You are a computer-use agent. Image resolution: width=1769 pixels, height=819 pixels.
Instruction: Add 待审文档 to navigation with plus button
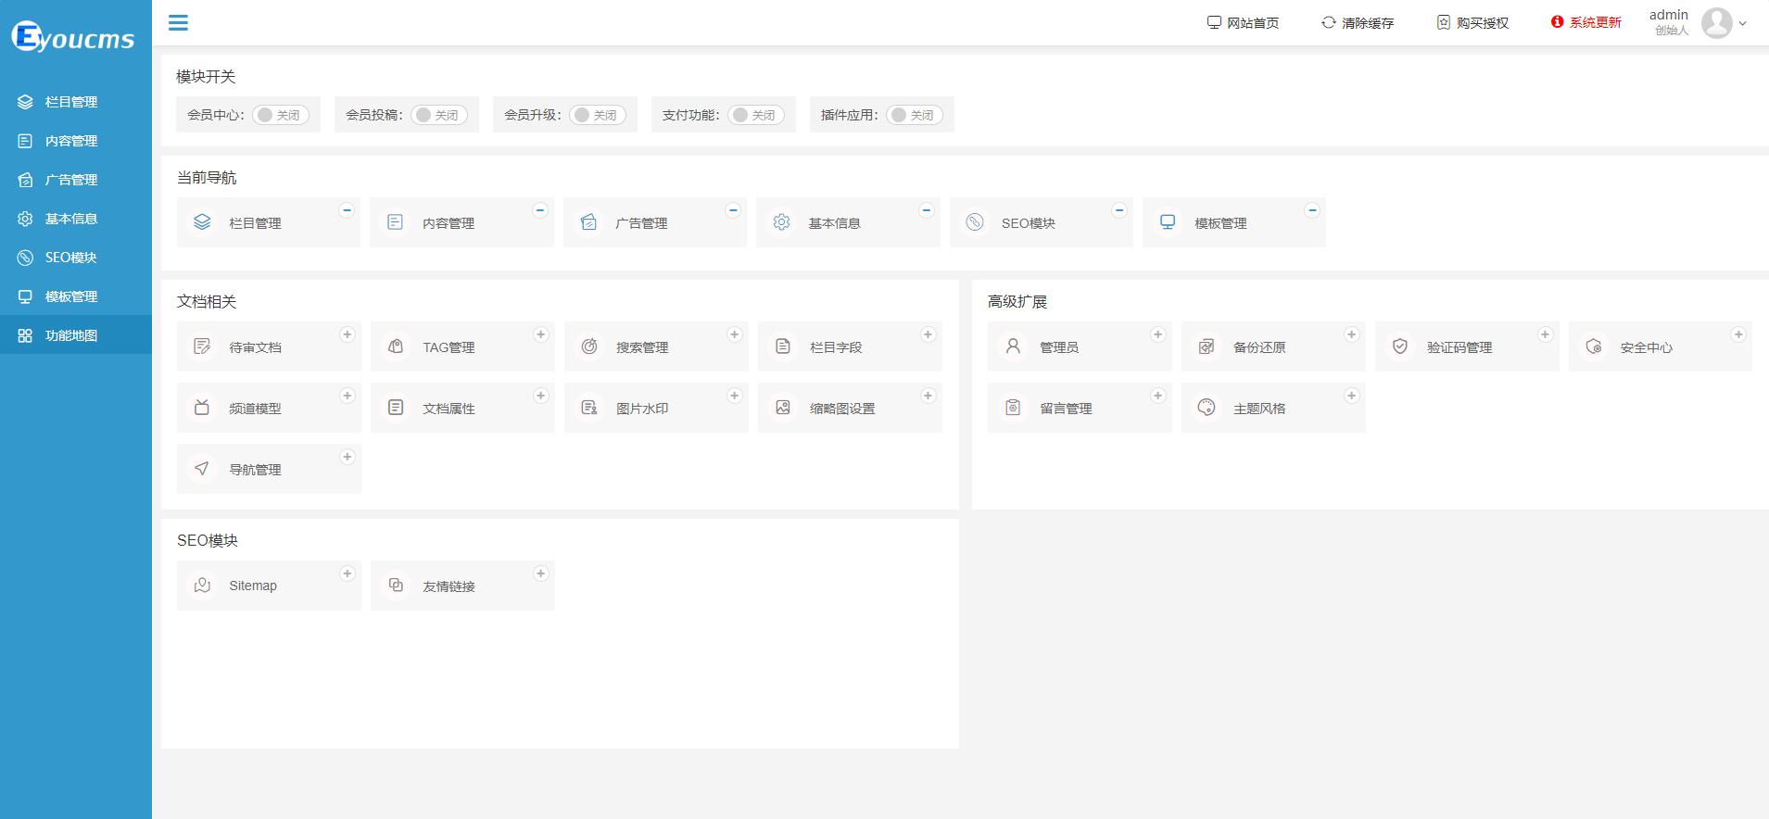(x=347, y=334)
